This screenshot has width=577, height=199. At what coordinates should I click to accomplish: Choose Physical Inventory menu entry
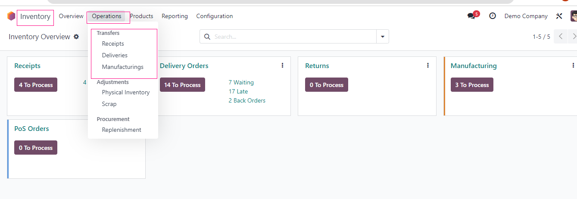126,92
